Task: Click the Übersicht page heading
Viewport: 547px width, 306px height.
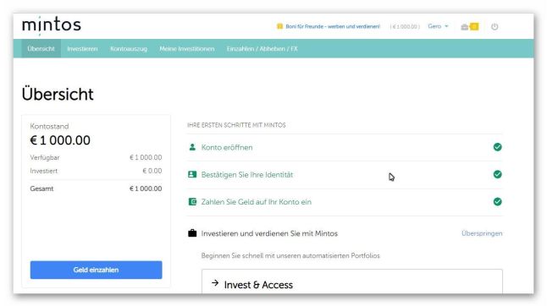Action: (58, 94)
